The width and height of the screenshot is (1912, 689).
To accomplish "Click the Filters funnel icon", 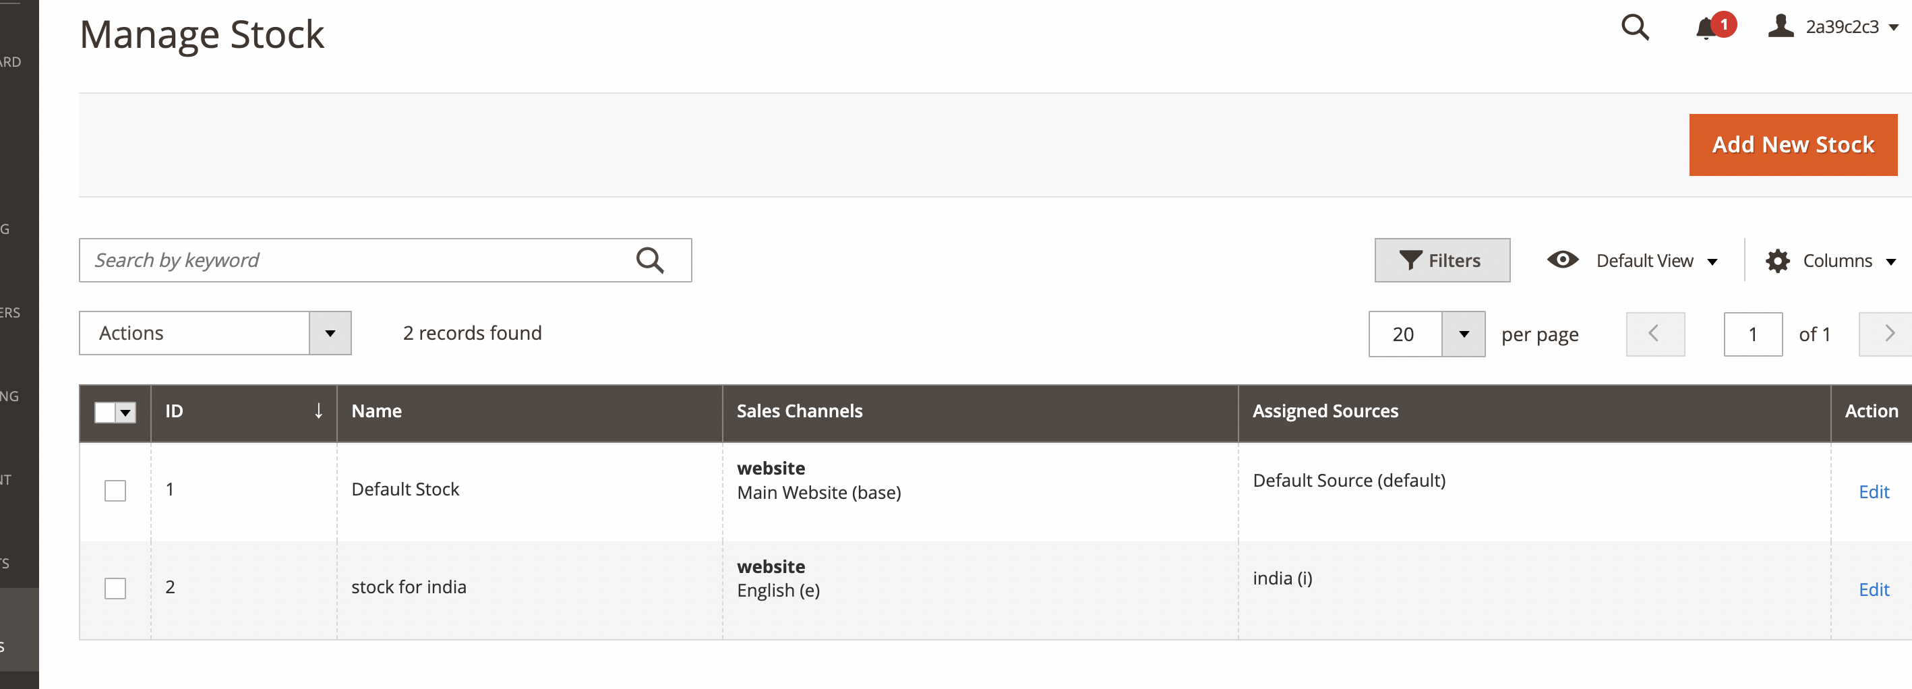I will [1411, 260].
